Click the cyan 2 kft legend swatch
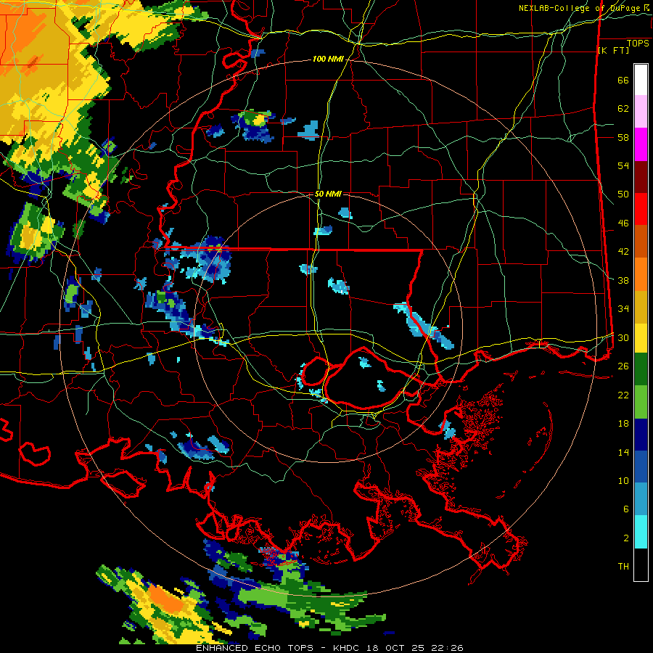Image resolution: width=653 pixels, height=653 pixels. pos(641,532)
